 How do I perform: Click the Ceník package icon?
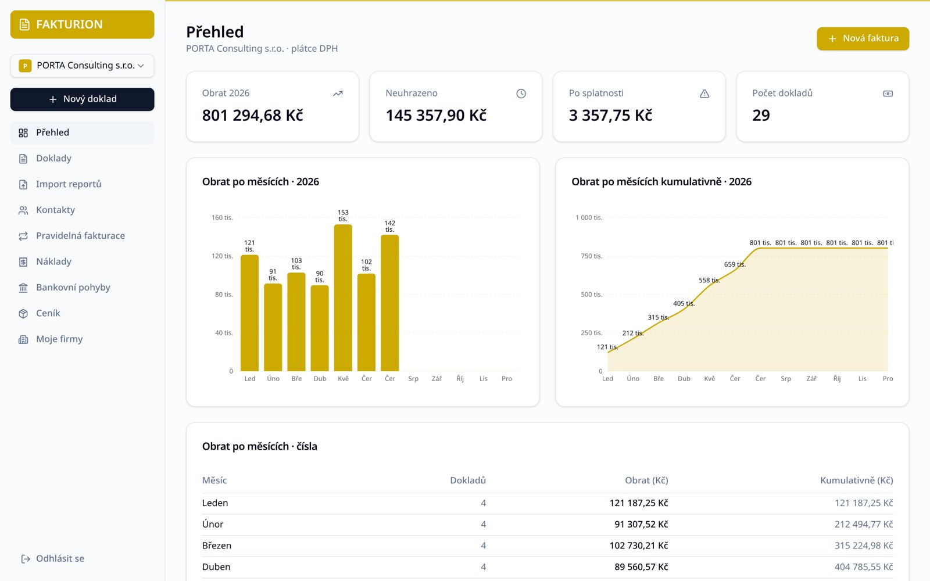[x=23, y=314]
